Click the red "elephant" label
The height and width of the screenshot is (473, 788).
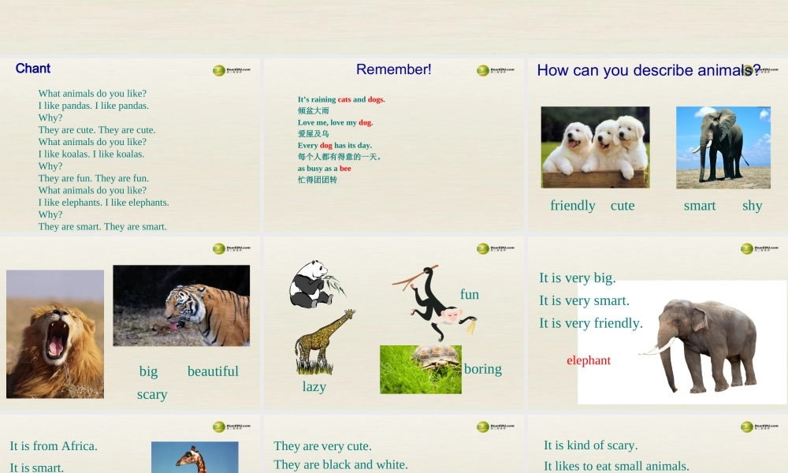tap(589, 360)
